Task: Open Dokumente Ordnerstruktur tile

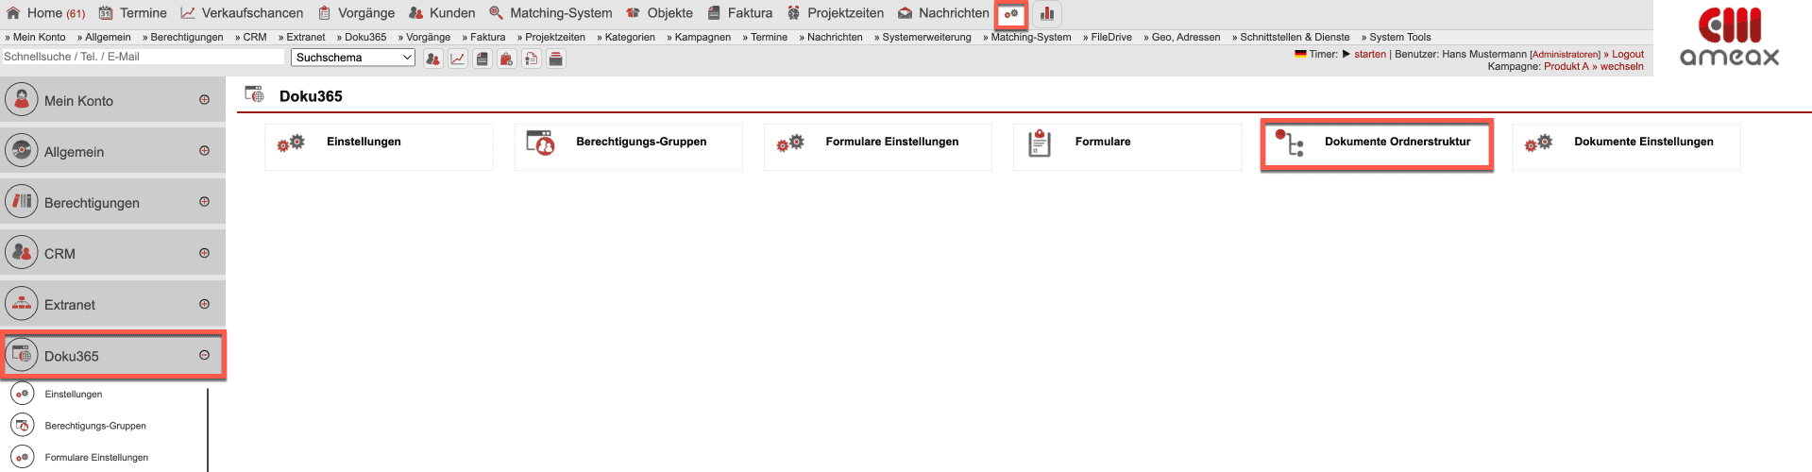Action: tap(1377, 144)
